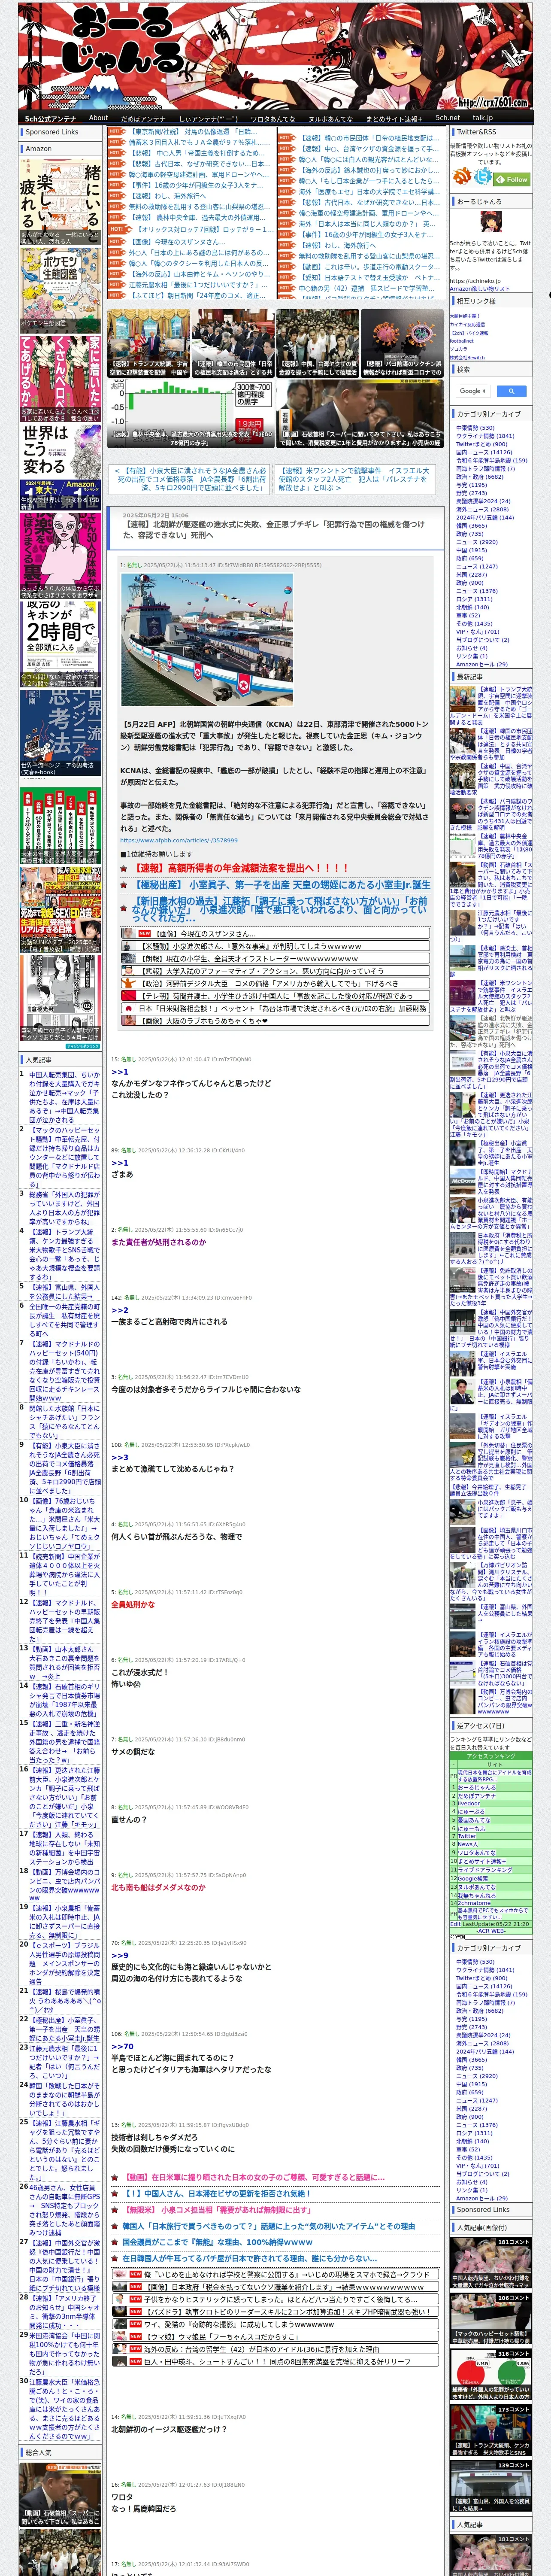Open the だめぽアンテナ menu item
This screenshot has height=2576, width=551.
click(143, 118)
